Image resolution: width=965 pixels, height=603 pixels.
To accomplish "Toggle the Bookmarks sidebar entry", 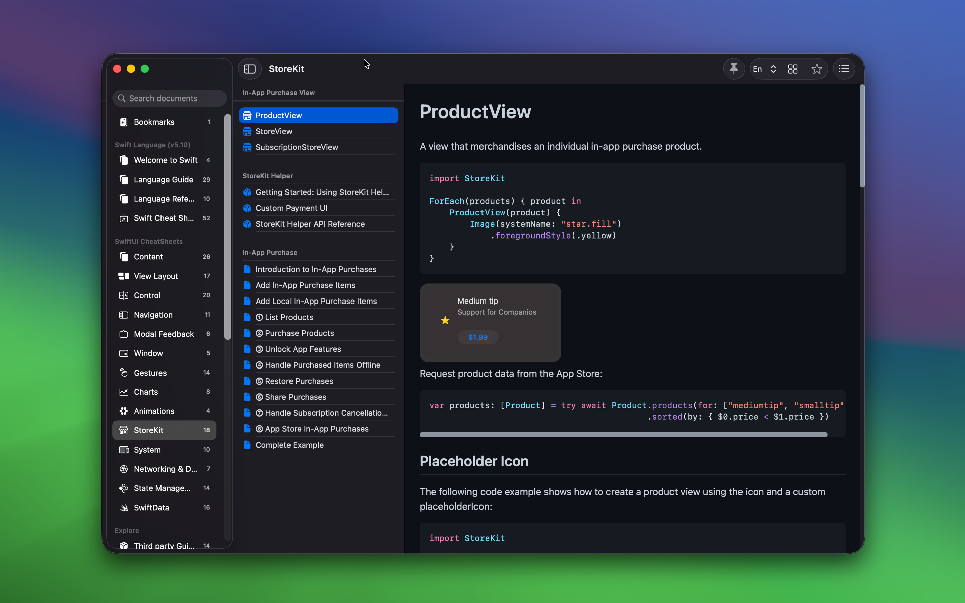I will [154, 122].
